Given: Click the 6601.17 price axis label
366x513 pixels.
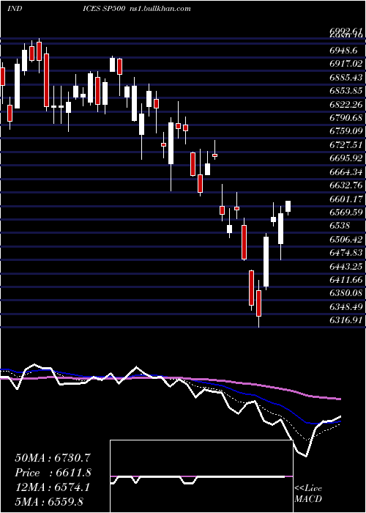Looking at the screenshot, I should point(346,200).
